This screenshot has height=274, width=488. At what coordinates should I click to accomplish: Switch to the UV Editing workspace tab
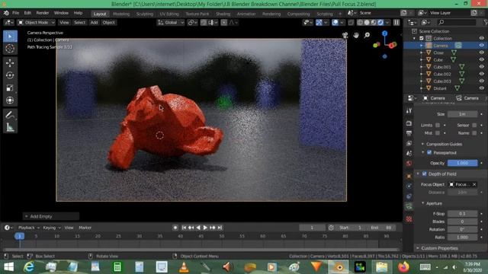click(169, 14)
